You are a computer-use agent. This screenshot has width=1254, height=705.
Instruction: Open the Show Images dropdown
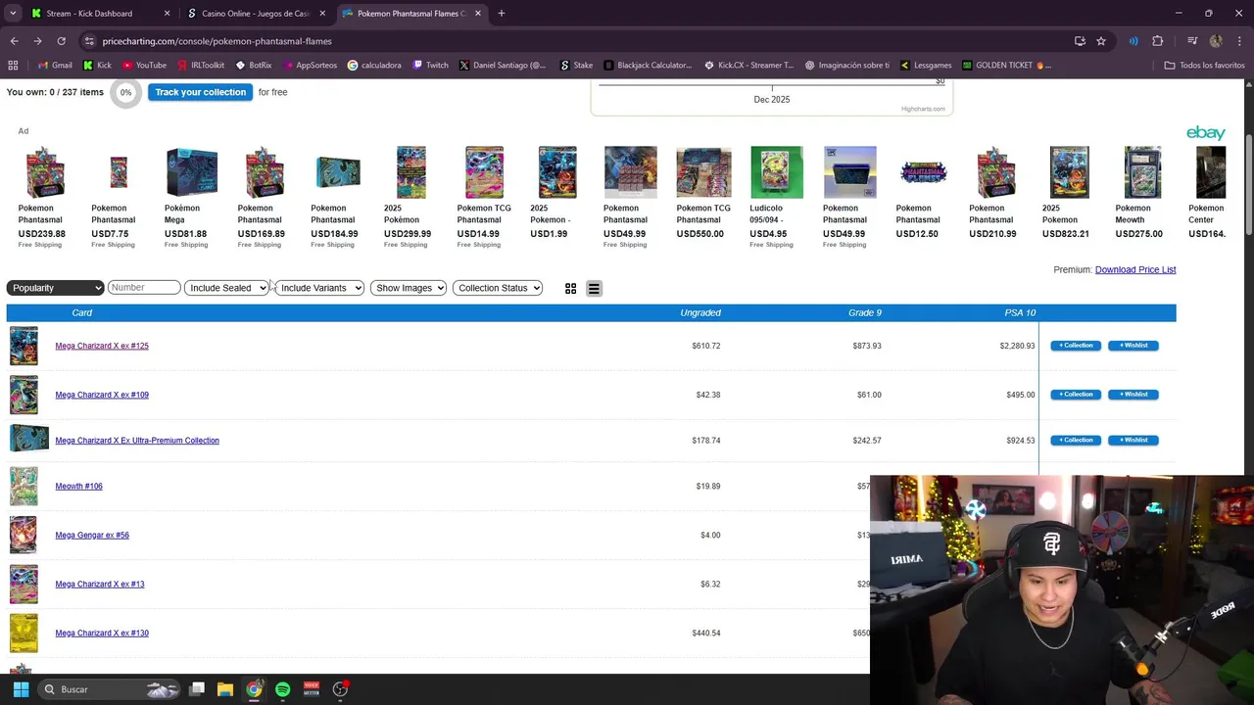click(409, 288)
